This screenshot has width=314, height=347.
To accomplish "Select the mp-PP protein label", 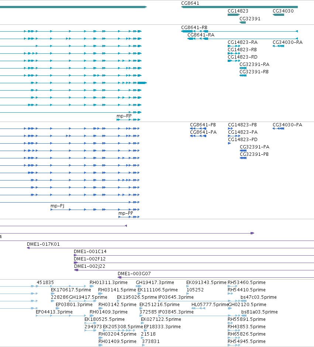I will point(126,213).
